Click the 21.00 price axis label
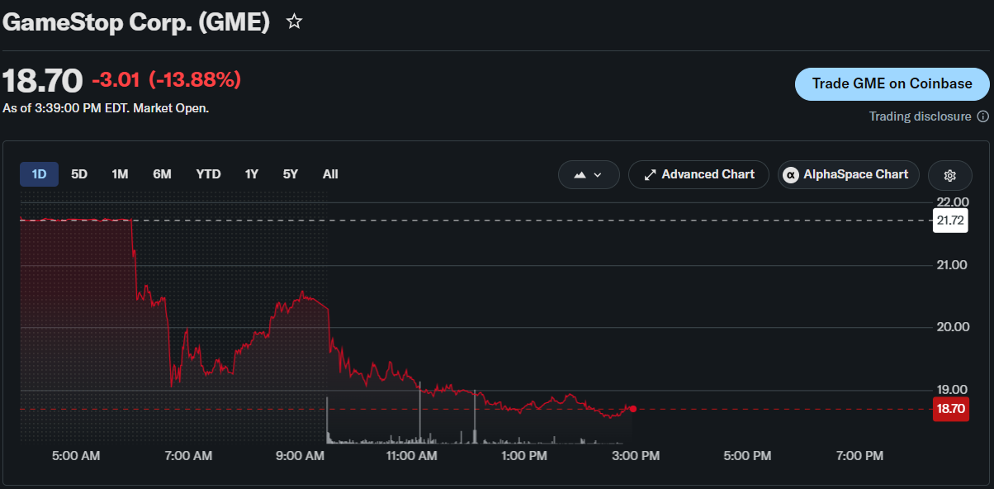The height and width of the screenshot is (489, 994). (953, 265)
